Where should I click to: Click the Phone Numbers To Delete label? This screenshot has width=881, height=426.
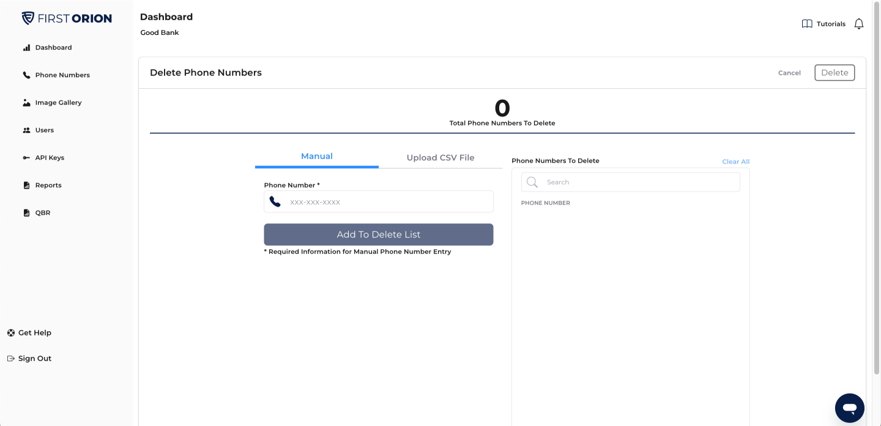point(556,161)
